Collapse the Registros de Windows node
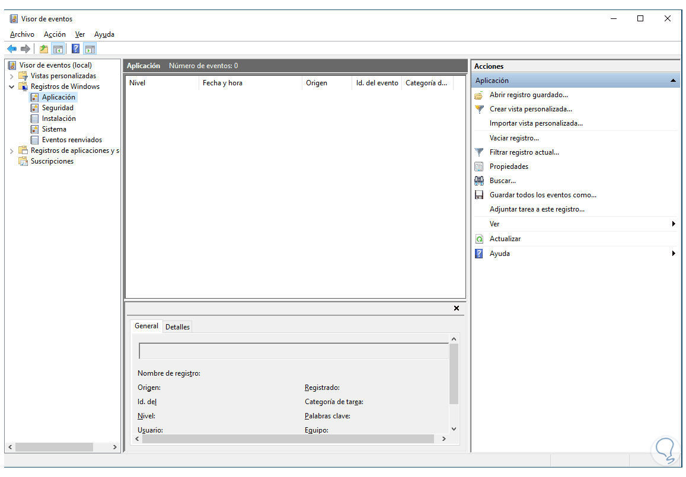Screen dimensions: 686x477 click(x=12, y=87)
